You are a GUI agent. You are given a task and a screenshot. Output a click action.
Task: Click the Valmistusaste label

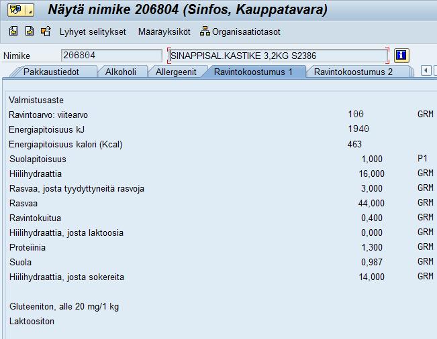36,100
